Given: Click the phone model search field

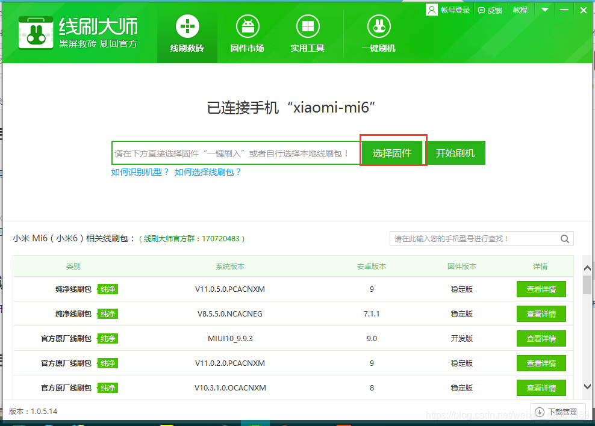Looking at the screenshot, I should coord(475,239).
